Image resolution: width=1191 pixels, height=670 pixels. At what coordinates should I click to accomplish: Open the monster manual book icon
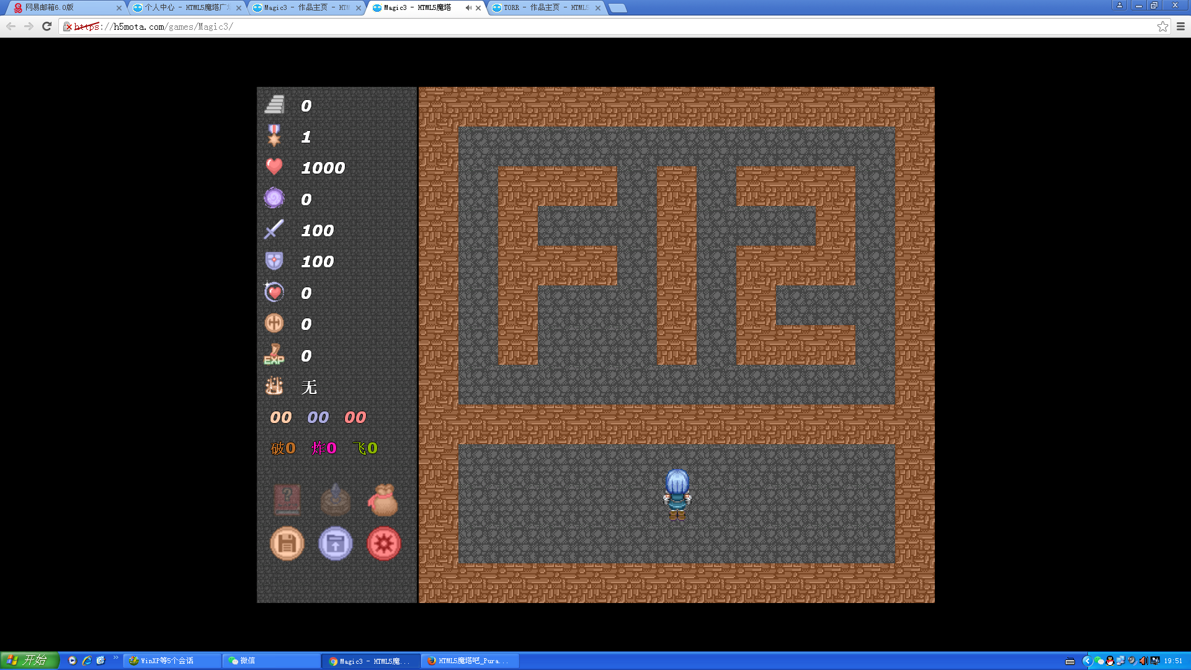pyautogui.click(x=287, y=499)
